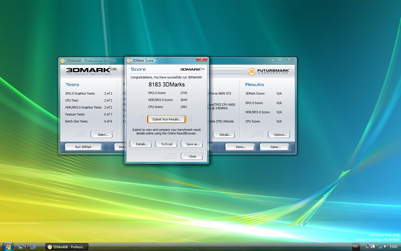The image size is (401, 251).
Task: Click the Tests heading
Action: click(x=72, y=85)
